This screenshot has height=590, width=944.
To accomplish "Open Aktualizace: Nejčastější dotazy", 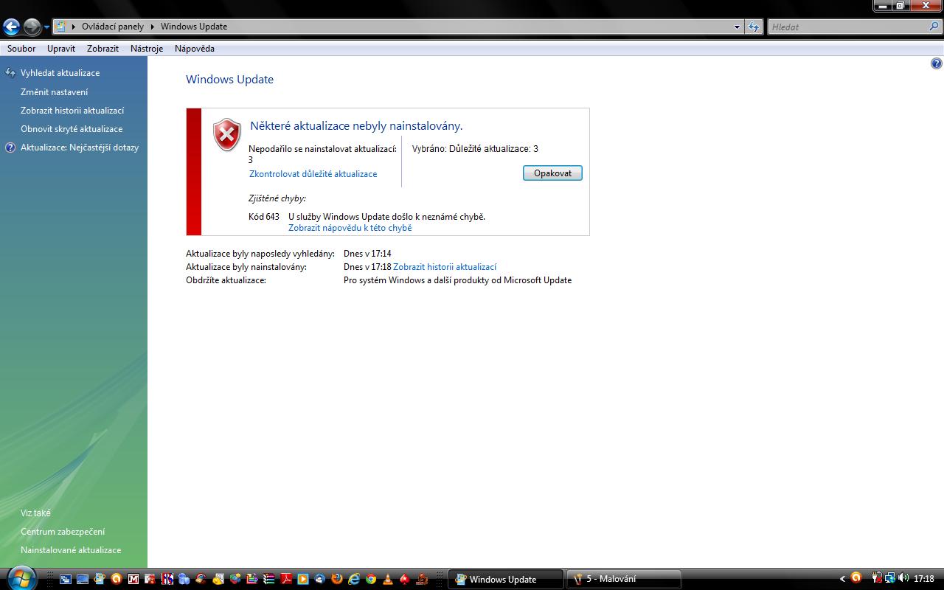I will pyautogui.click(x=80, y=147).
